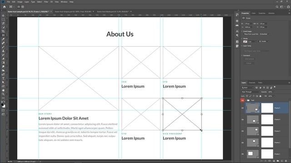Create a new layer via Layers panel icon

(282, 161)
